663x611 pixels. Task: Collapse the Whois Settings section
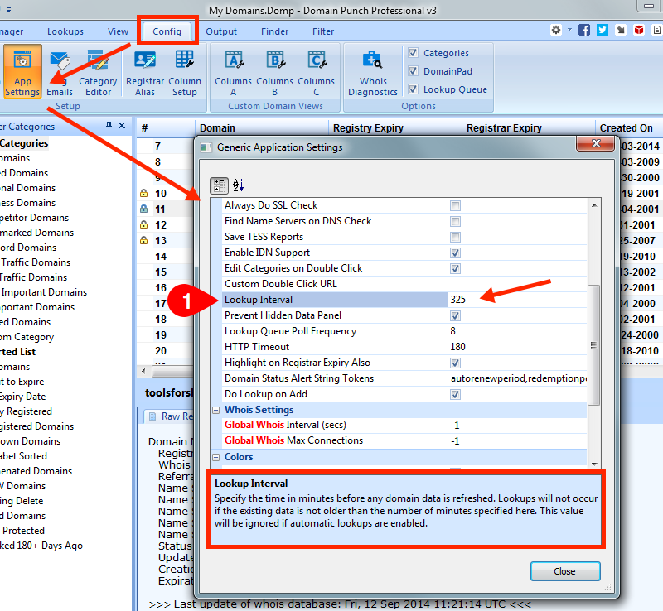216,410
